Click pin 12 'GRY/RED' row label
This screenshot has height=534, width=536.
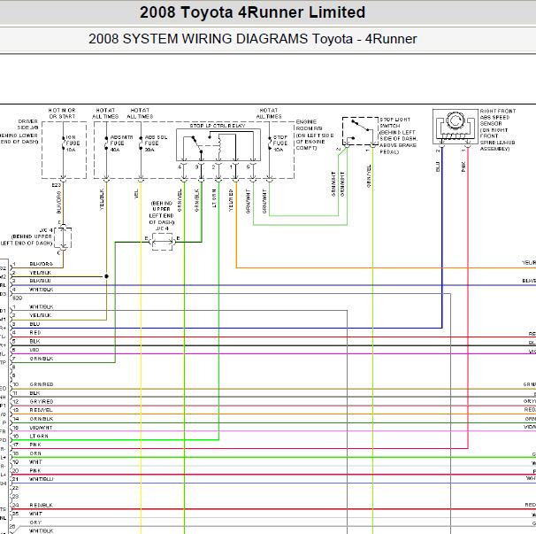(x=42, y=401)
